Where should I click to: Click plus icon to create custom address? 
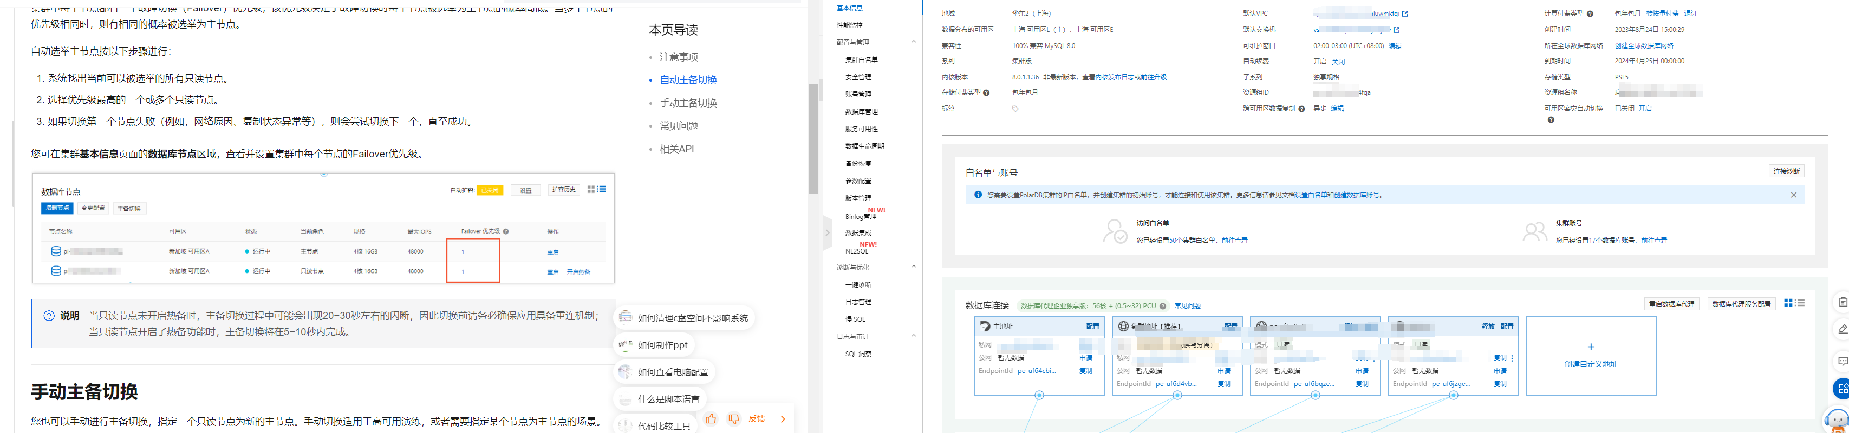tap(1591, 347)
